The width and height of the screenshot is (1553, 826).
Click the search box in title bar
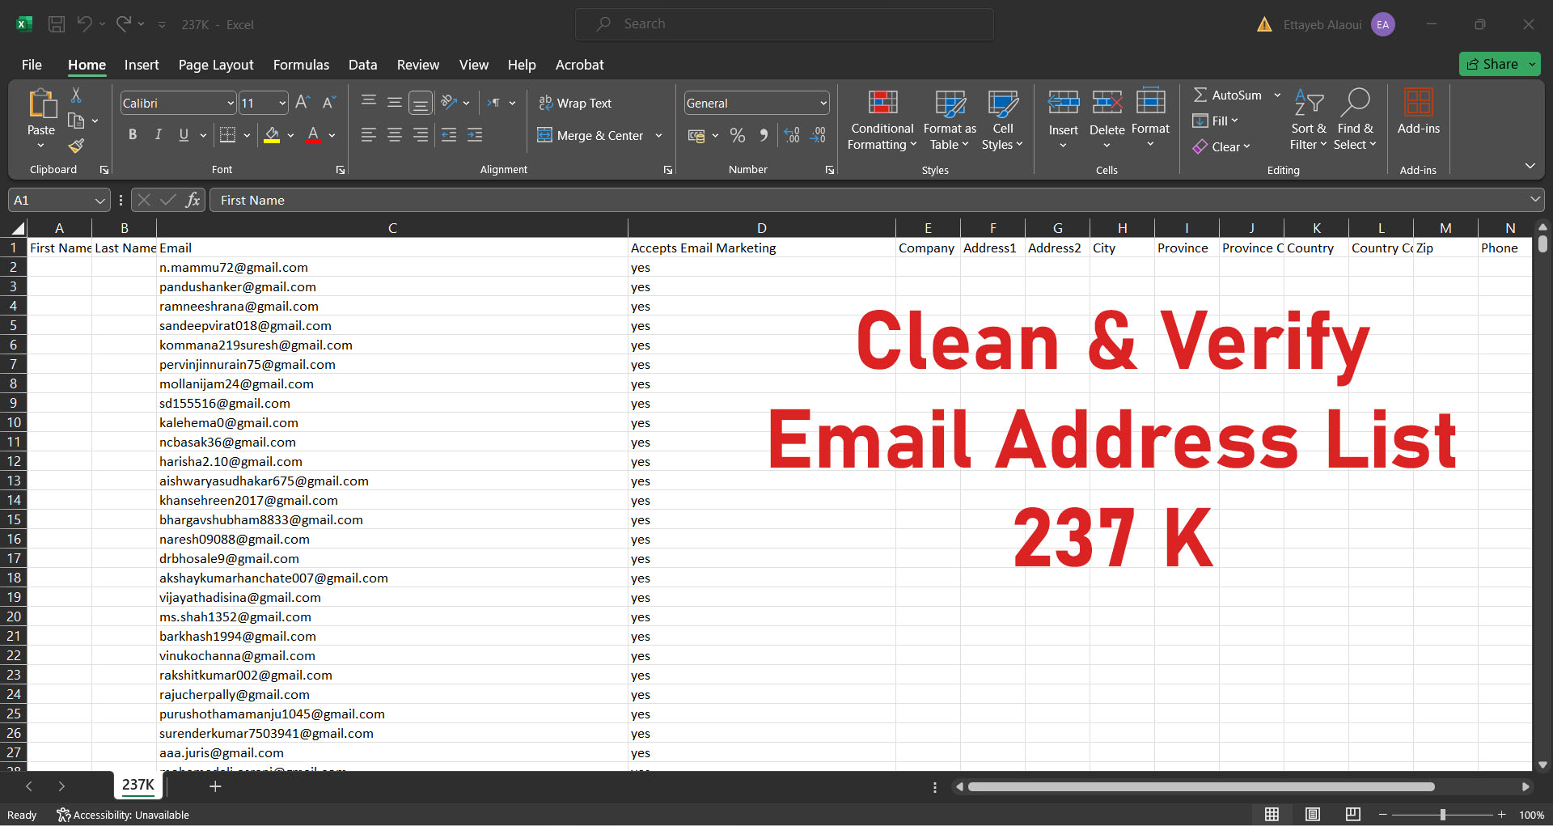pyautogui.click(x=784, y=24)
